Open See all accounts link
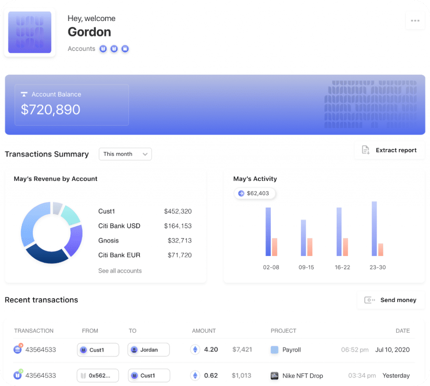430x386 pixels. pos(120,271)
